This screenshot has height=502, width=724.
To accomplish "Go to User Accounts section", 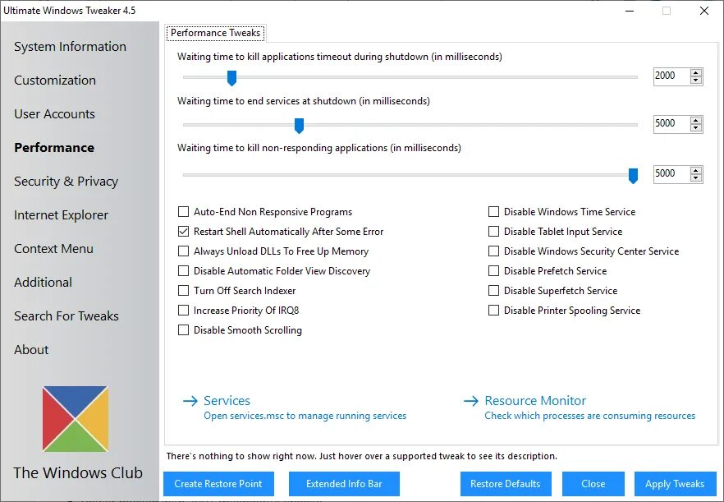I will [54, 114].
